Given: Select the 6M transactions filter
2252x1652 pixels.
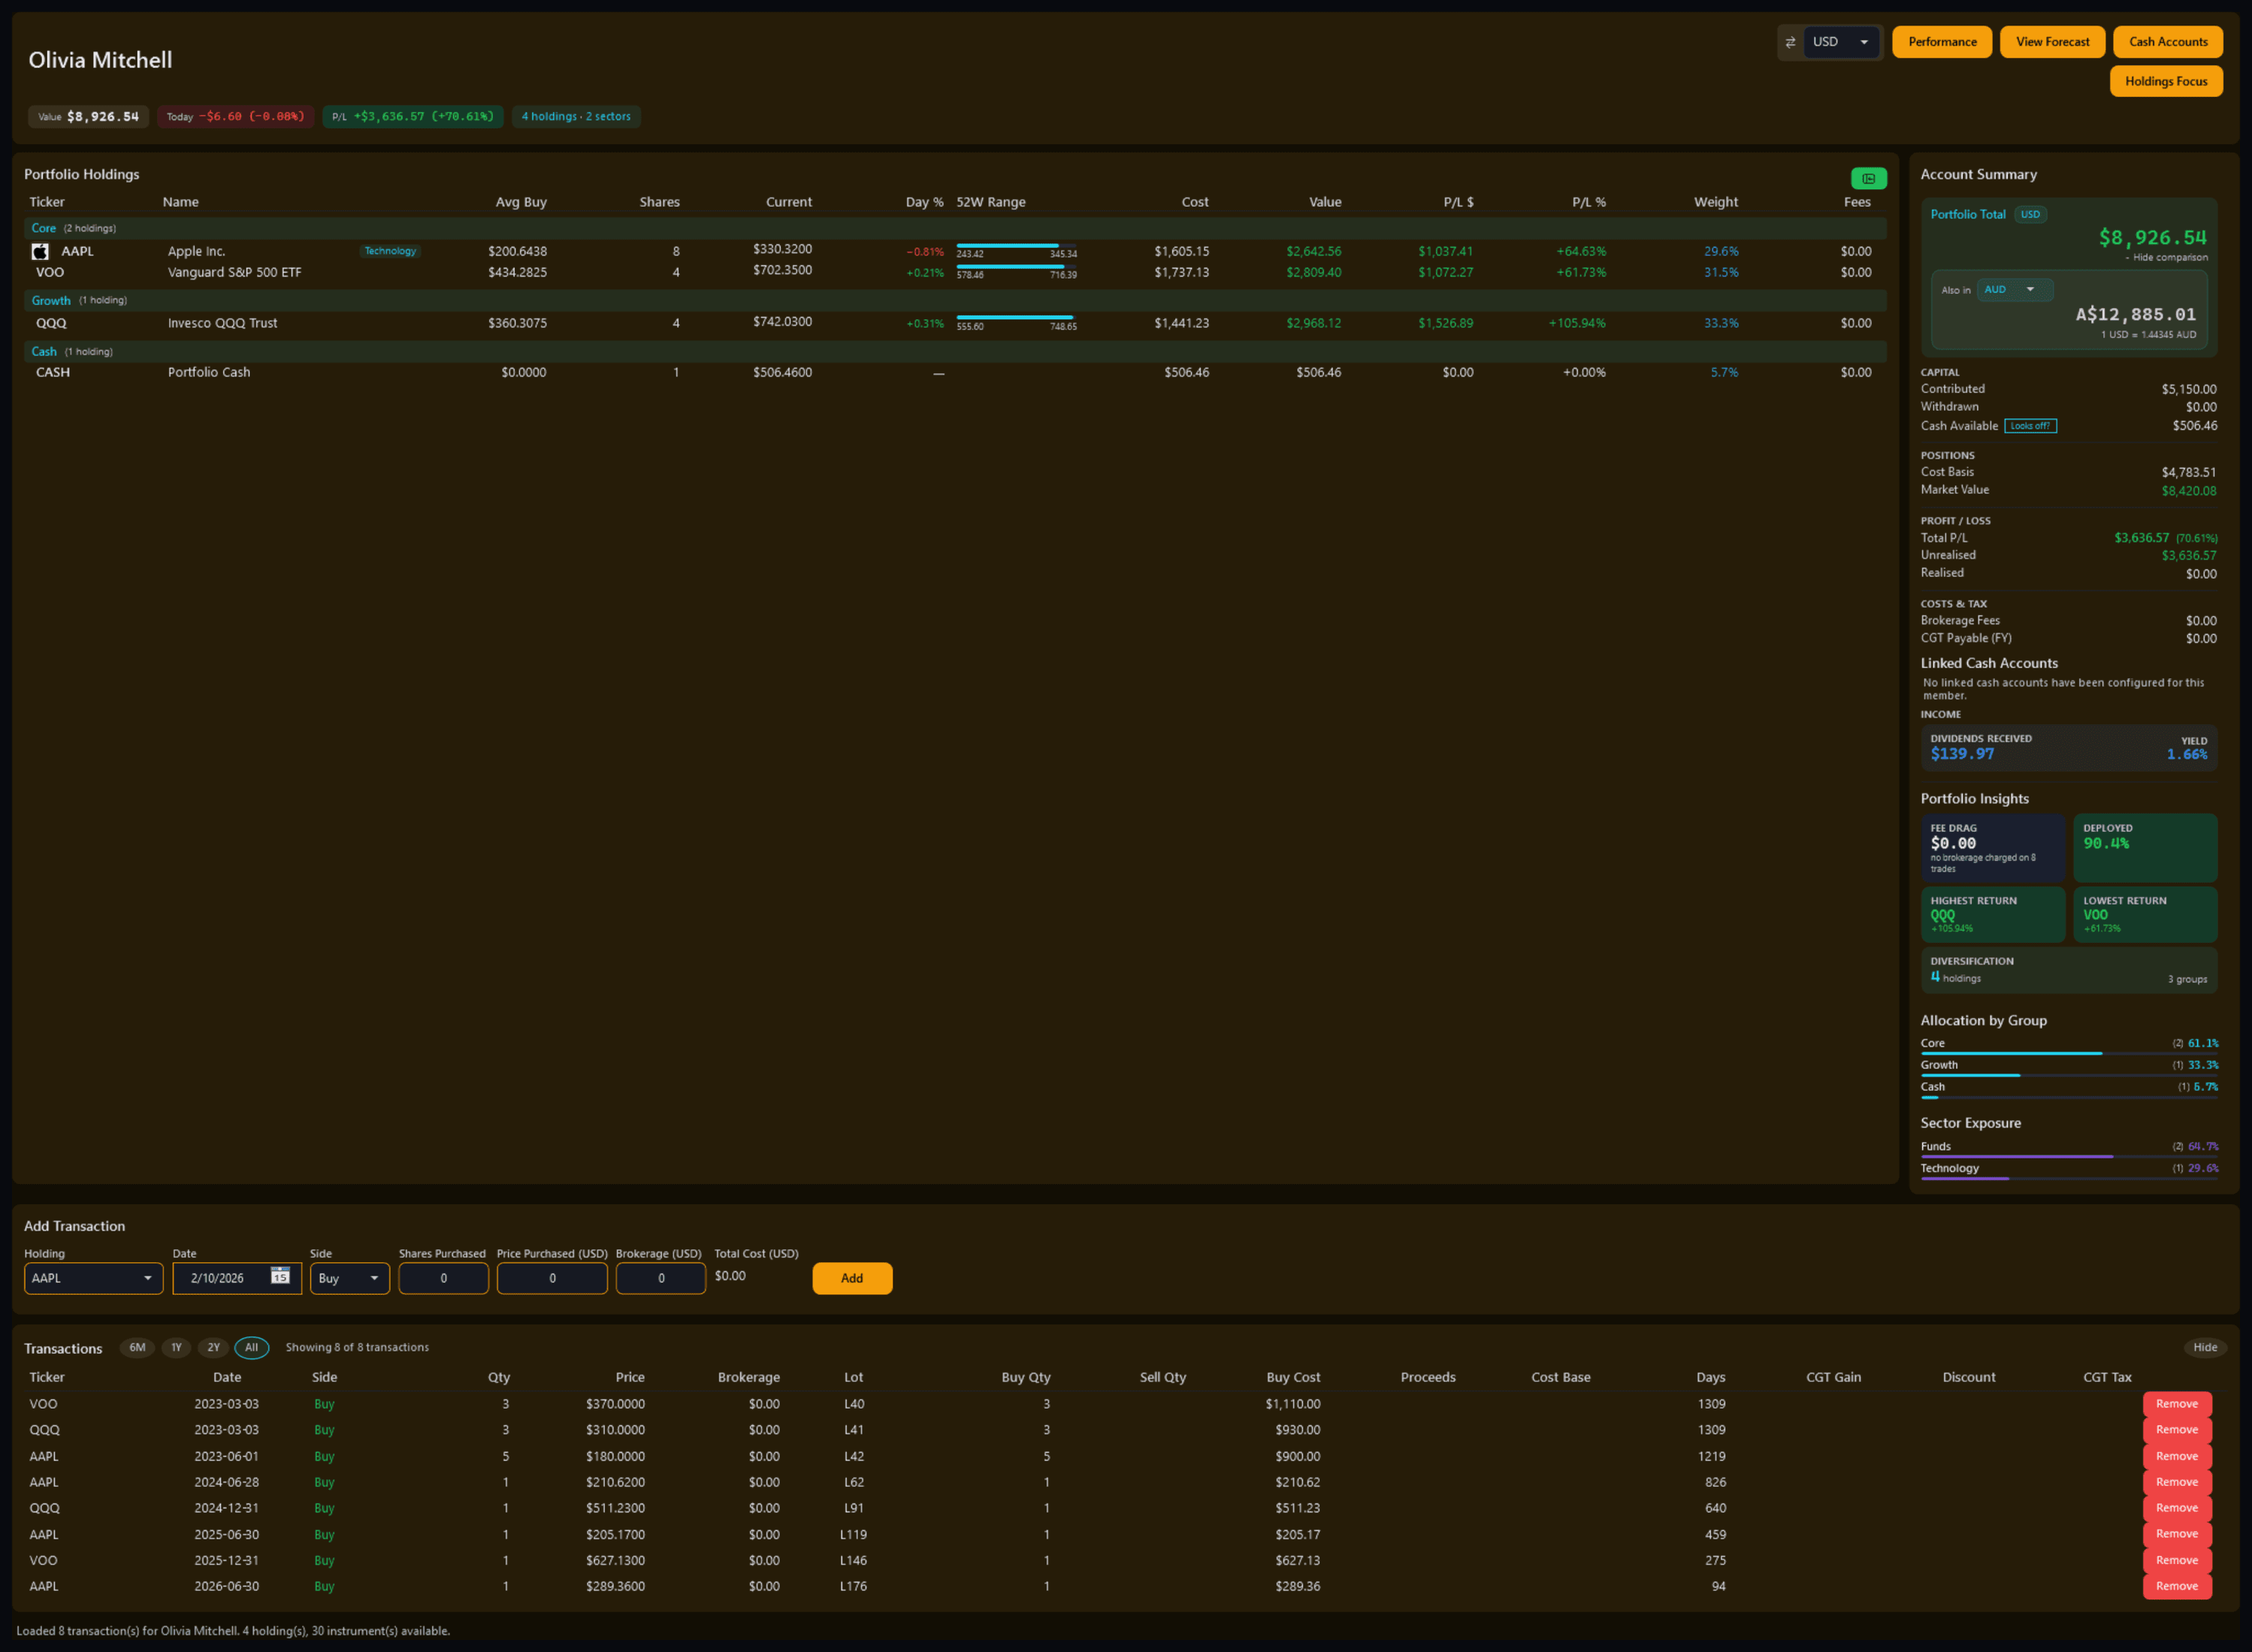Looking at the screenshot, I should pyautogui.click(x=137, y=1347).
